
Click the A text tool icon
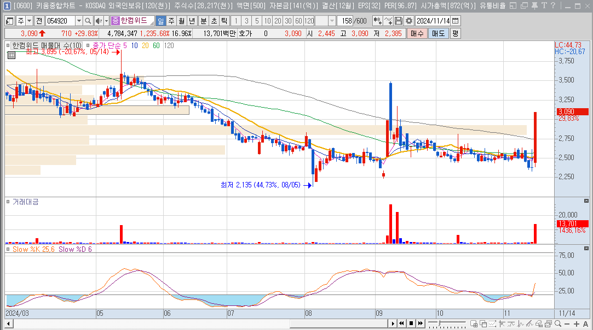point(585,324)
